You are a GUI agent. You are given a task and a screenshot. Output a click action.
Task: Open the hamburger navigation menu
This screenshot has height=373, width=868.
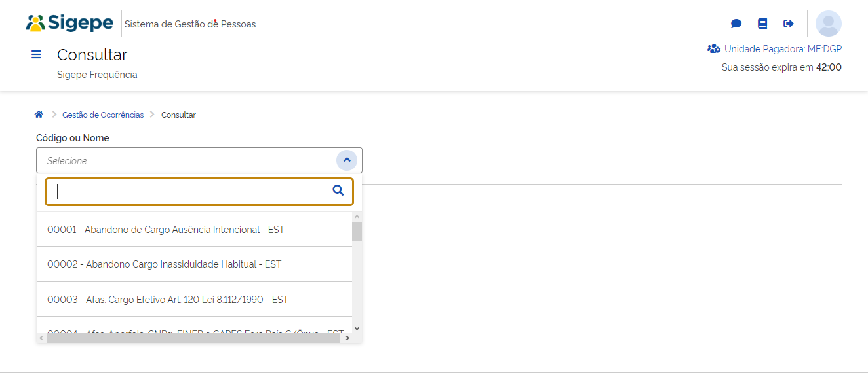coord(36,54)
